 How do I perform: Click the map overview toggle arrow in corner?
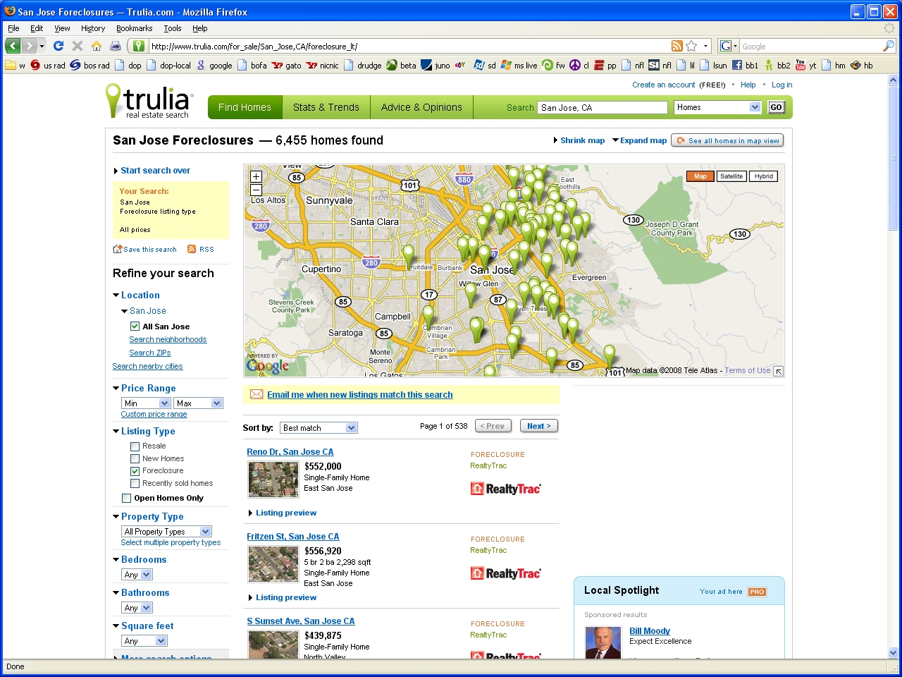tap(778, 371)
